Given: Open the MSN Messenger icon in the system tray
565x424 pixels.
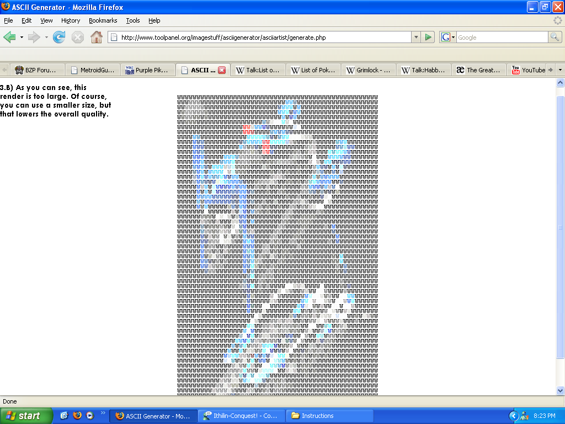Looking at the screenshot, I should 524,416.
